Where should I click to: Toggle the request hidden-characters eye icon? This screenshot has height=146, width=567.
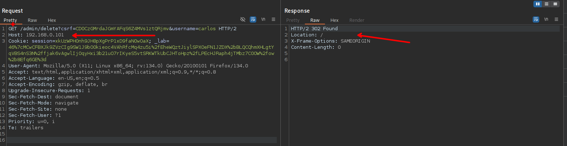tap(243, 19)
